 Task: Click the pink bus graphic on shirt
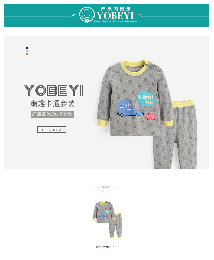pyautogui.click(x=150, y=117)
